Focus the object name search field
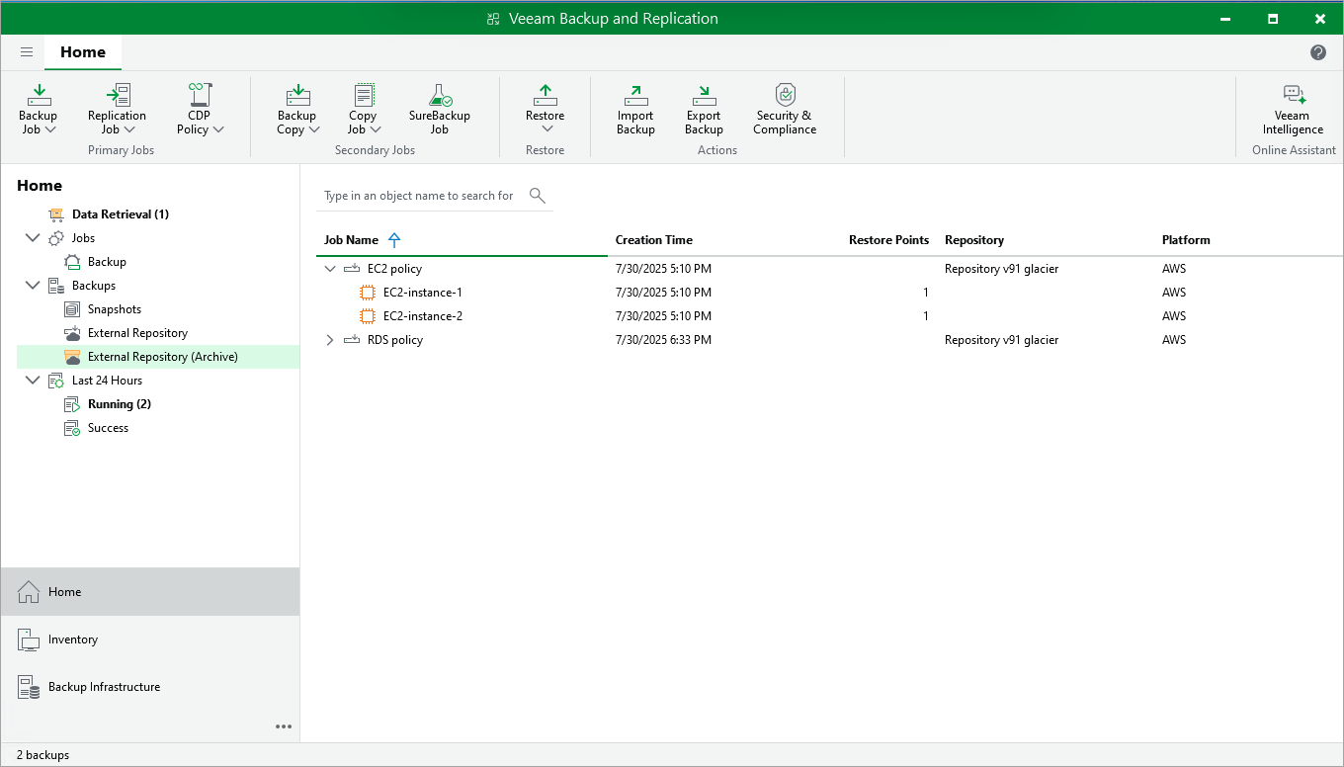The image size is (1344, 767). (419, 196)
